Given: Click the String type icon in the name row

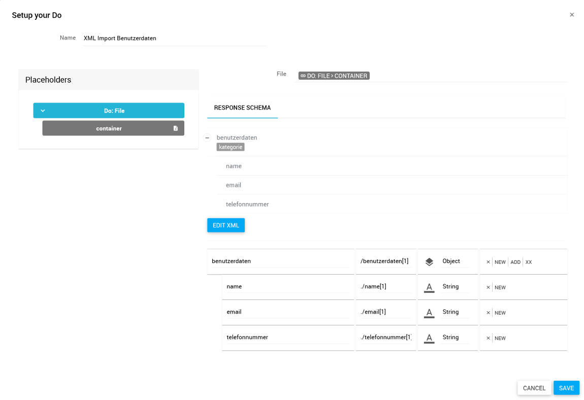Looking at the screenshot, I should (x=429, y=287).
